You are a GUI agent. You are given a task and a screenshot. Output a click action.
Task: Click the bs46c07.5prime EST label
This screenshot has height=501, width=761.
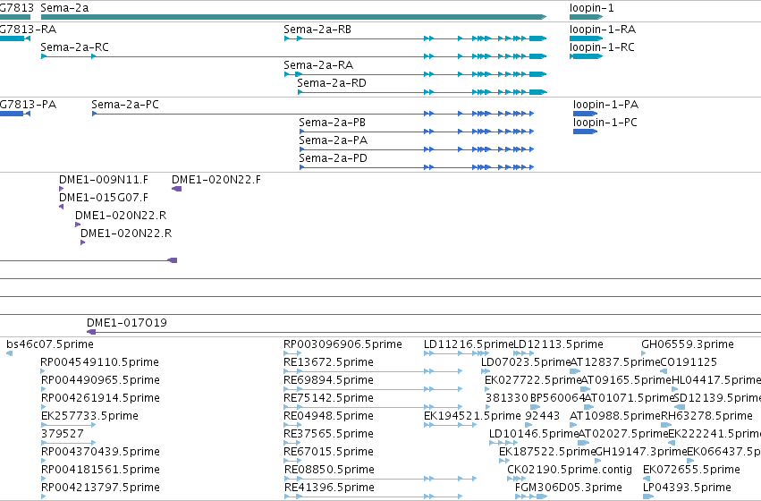coord(50,344)
